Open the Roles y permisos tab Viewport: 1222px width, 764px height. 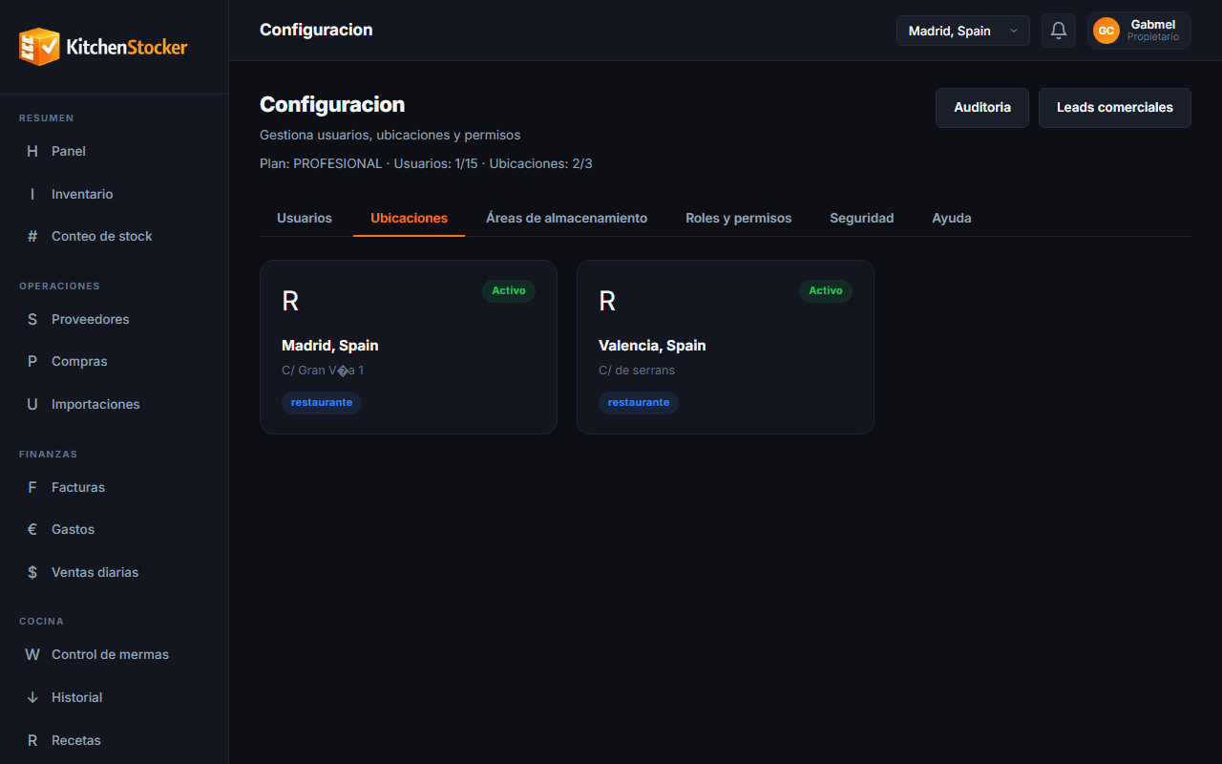pyautogui.click(x=738, y=218)
